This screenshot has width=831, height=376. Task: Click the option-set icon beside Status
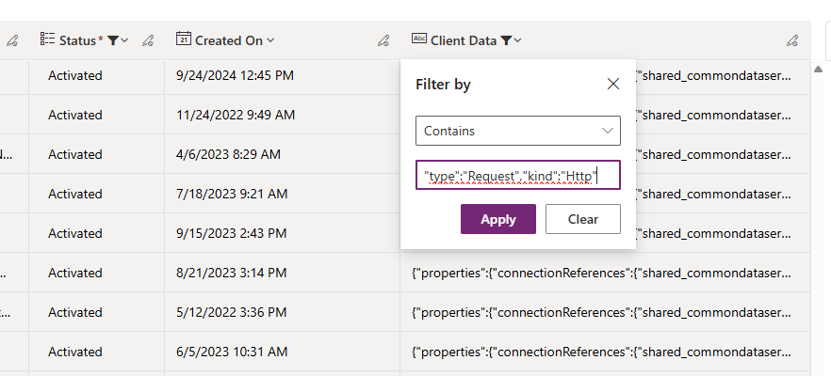47,39
